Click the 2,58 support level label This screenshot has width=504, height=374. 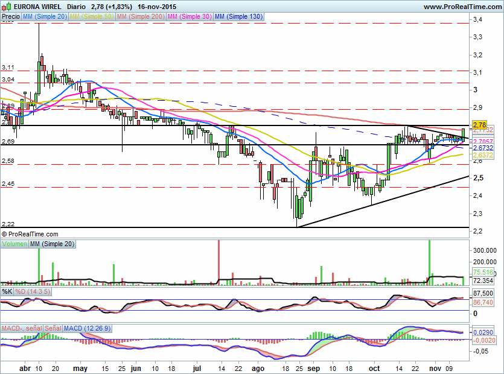click(8, 160)
